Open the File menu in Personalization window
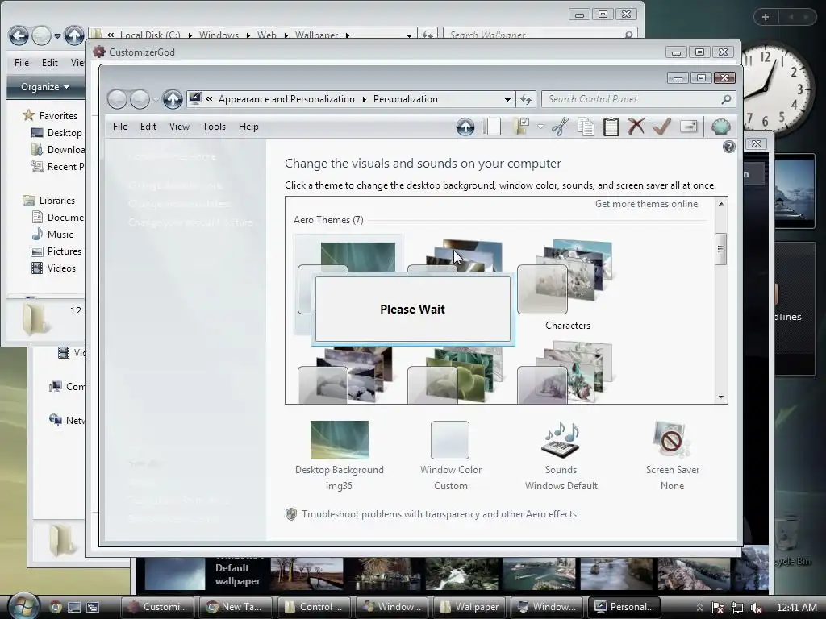This screenshot has width=826, height=619. (x=120, y=127)
